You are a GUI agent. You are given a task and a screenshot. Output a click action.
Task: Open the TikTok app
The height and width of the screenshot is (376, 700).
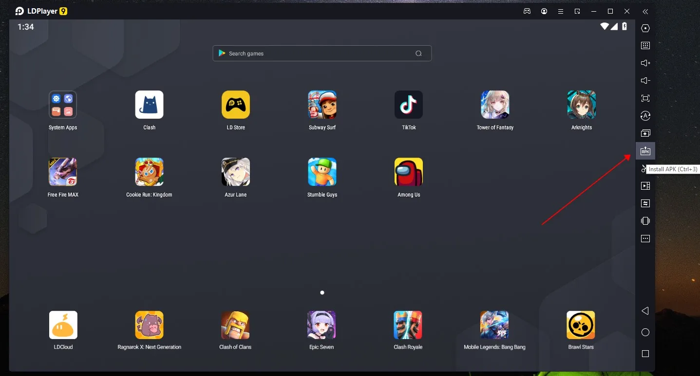[x=409, y=105]
